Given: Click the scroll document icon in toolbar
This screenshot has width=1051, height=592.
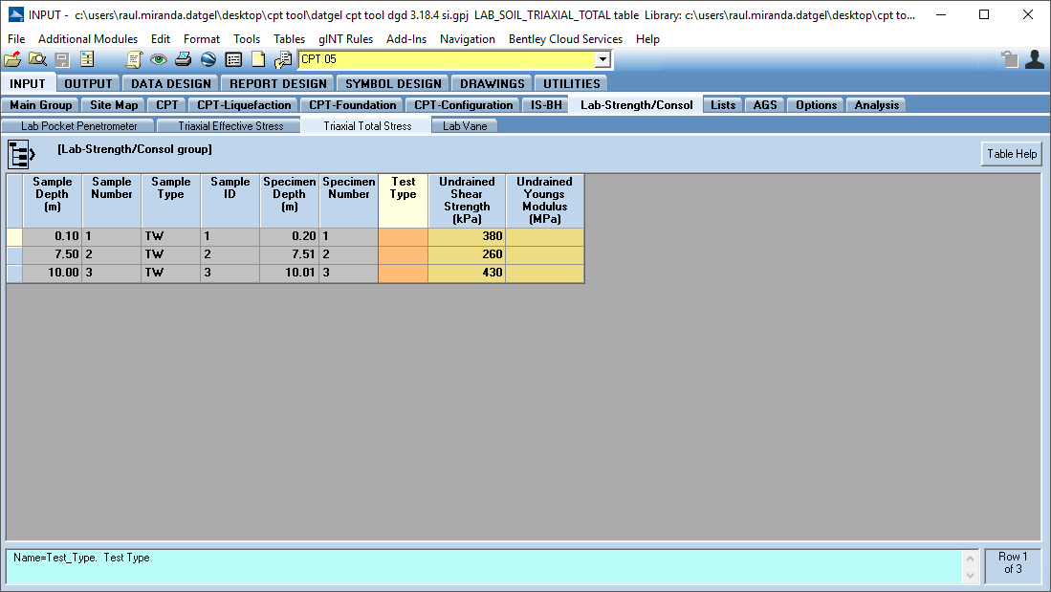Looking at the screenshot, I should 134,59.
